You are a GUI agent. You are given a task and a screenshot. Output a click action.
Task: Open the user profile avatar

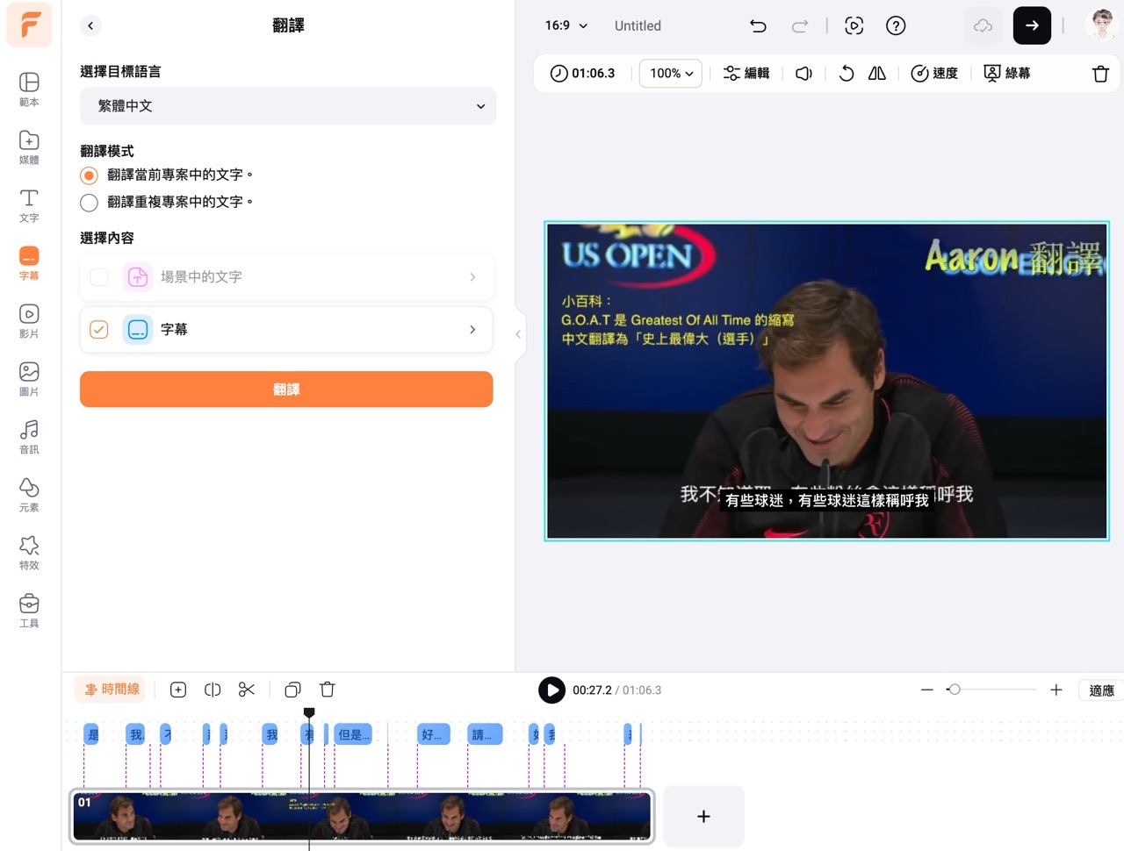tap(1101, 25)
